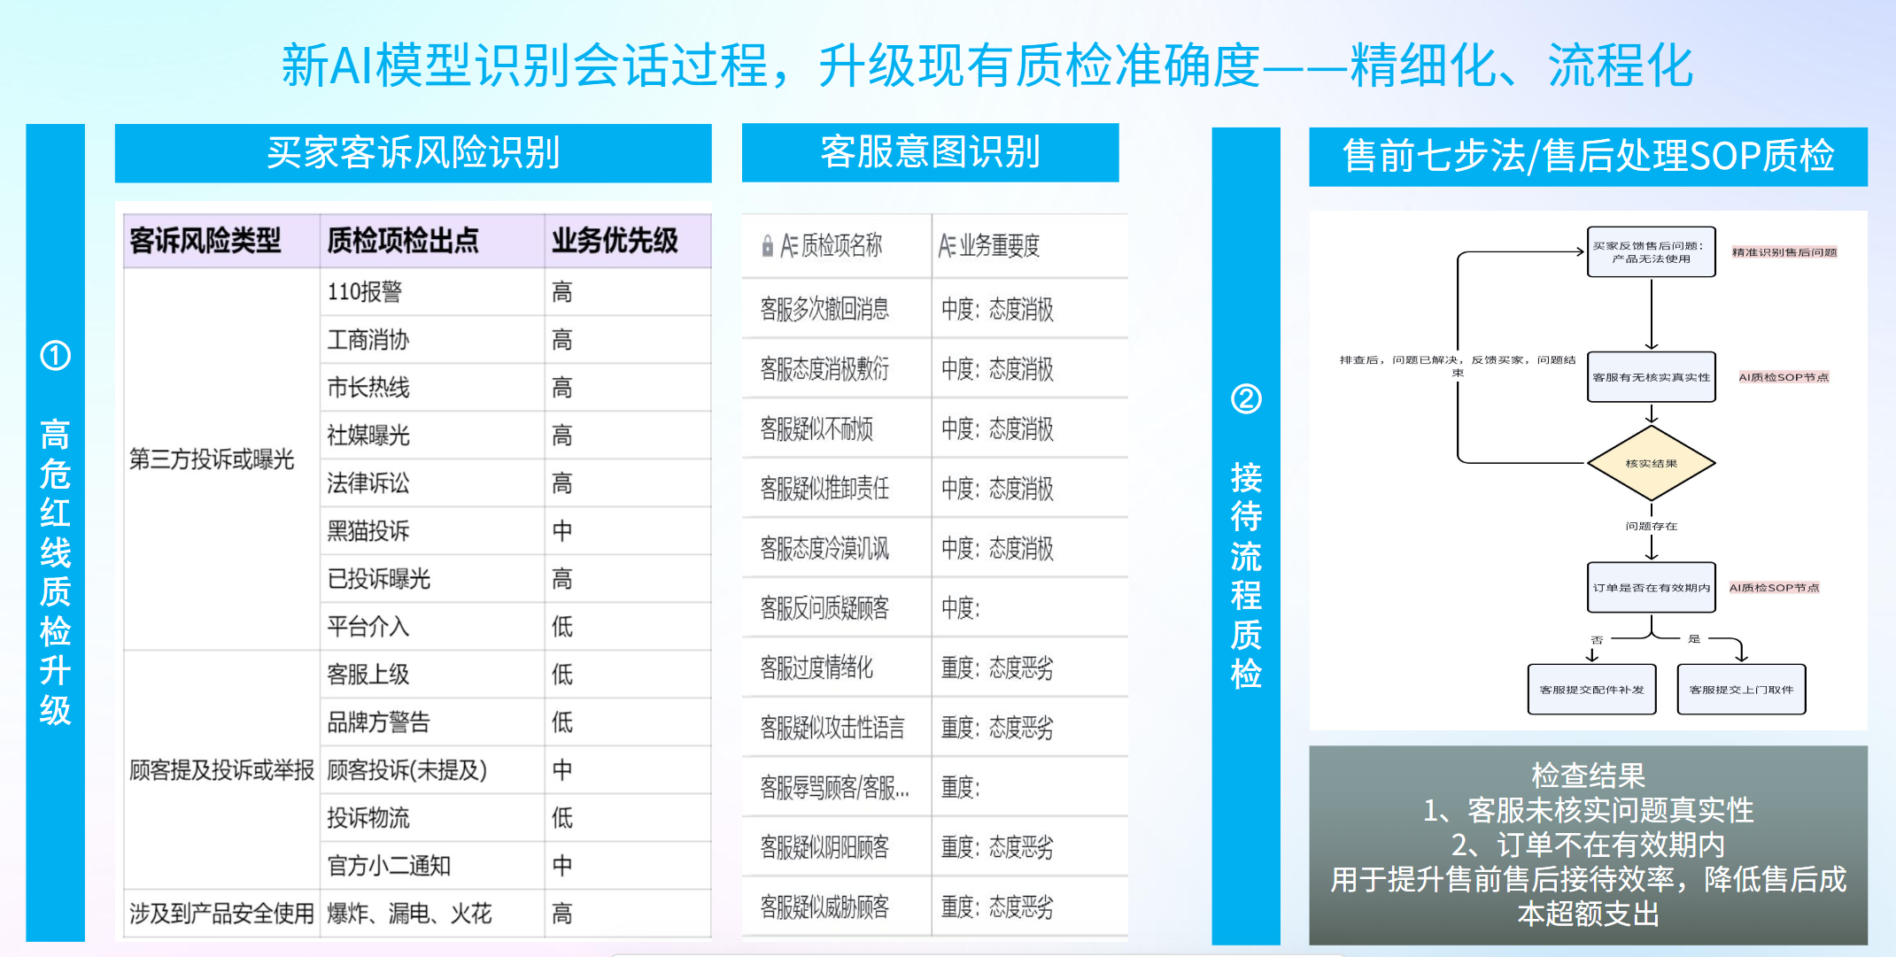Select the 客服疑似不耐烦 row
Screen dimensions: 1896x957
(935, 428)
